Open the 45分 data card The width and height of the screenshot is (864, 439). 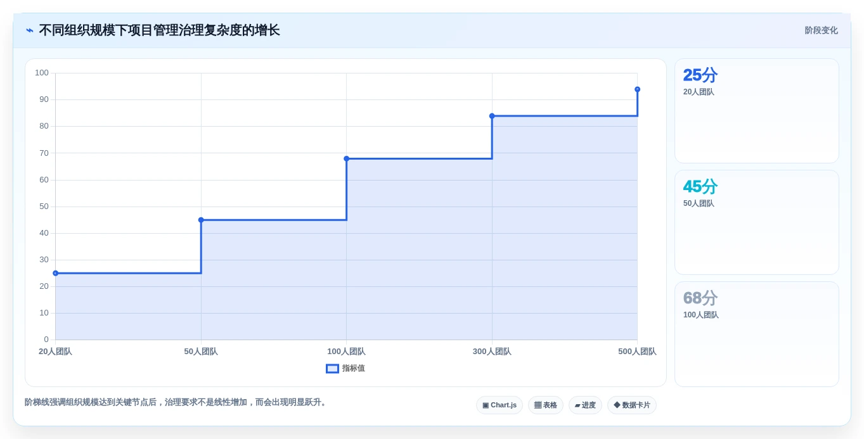pyautogui.click(x=757, y=222)
